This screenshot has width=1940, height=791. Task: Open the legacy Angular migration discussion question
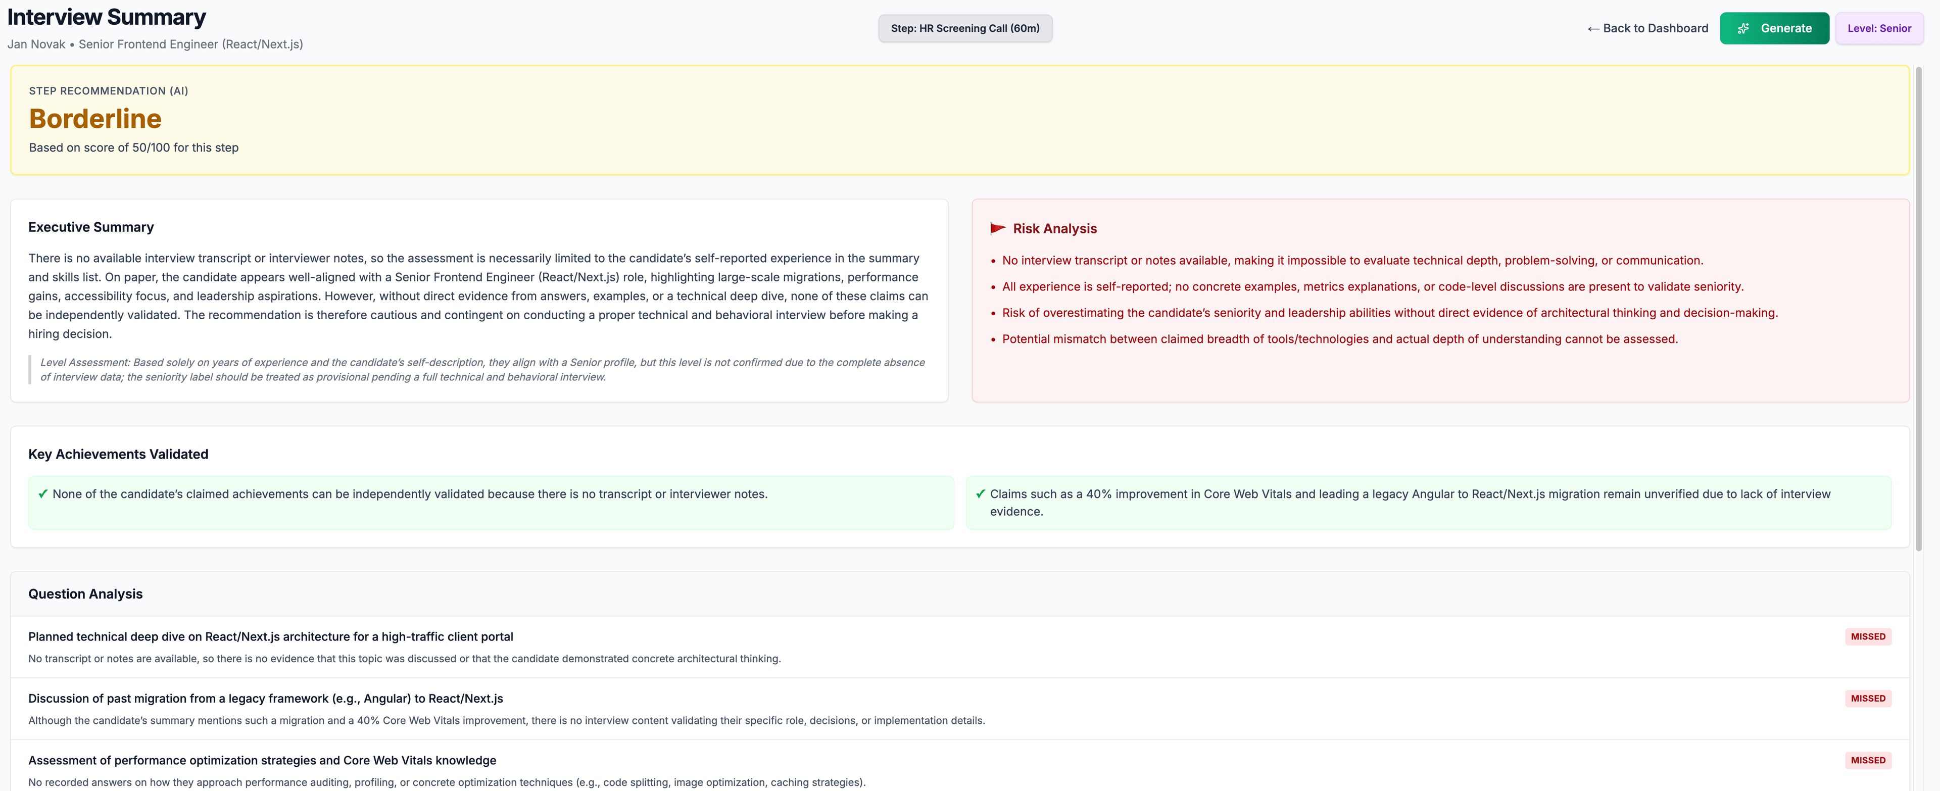coord(265,699)
